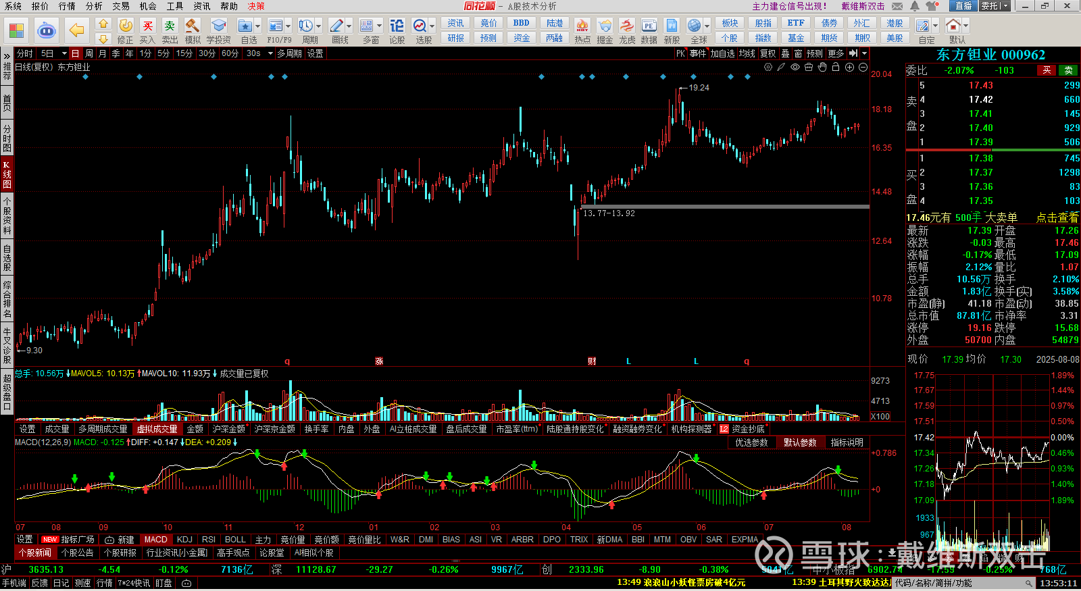The image size is (1081, 591).
Task: Open the 自定 custom layout dropdown arrow
Action: tap(935, 26)
